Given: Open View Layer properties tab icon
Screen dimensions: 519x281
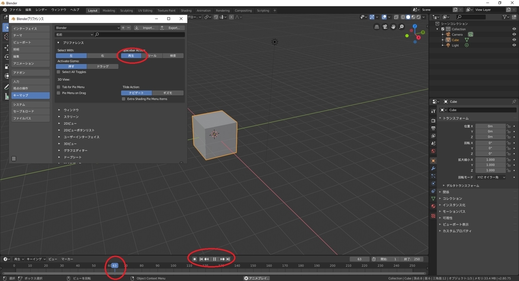Looking at the screenshot, I should [x=433, y=136].
